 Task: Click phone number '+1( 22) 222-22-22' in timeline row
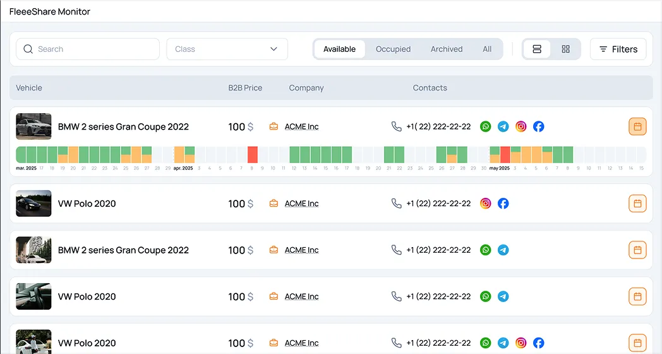pos(438,126)
